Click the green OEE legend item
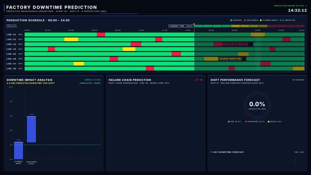Viewport: 311px width, 175px height. [234, 122]
